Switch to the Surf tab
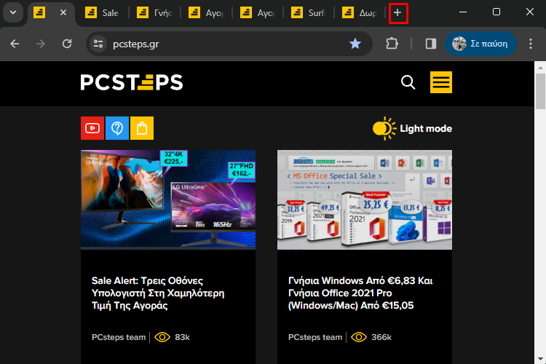The image size is (546, 364). coord(308,13)
